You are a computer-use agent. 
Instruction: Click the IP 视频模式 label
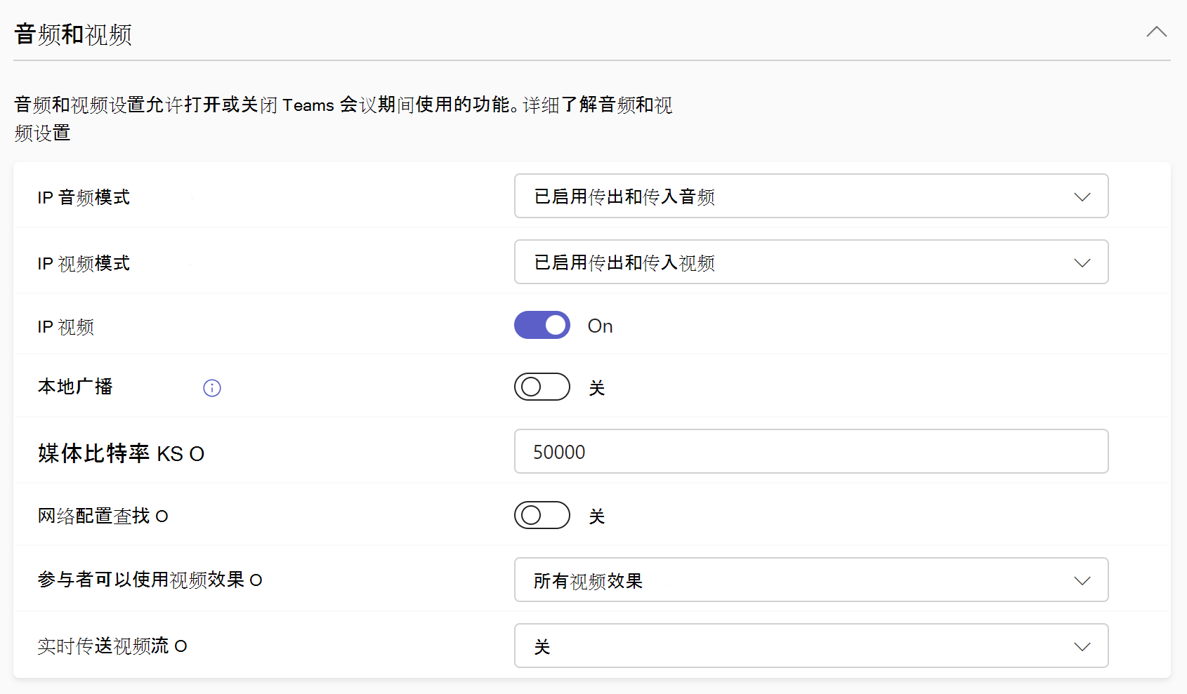[84, 263]
